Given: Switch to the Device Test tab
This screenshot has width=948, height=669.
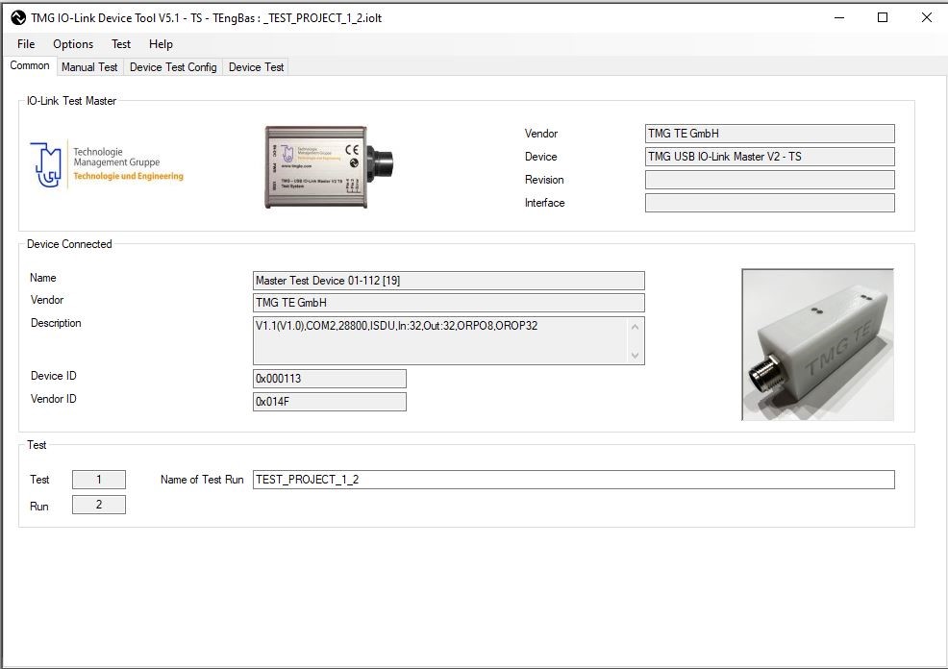Looking at the screenshot, I should [256, 67].
